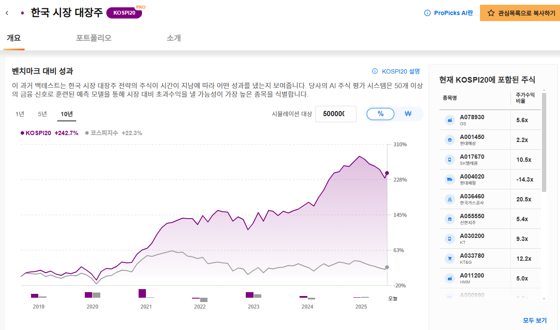This screenshot has width=560, height=330.
Task: Go back using the left chevron arrow
Action: [x=7, y=13]
